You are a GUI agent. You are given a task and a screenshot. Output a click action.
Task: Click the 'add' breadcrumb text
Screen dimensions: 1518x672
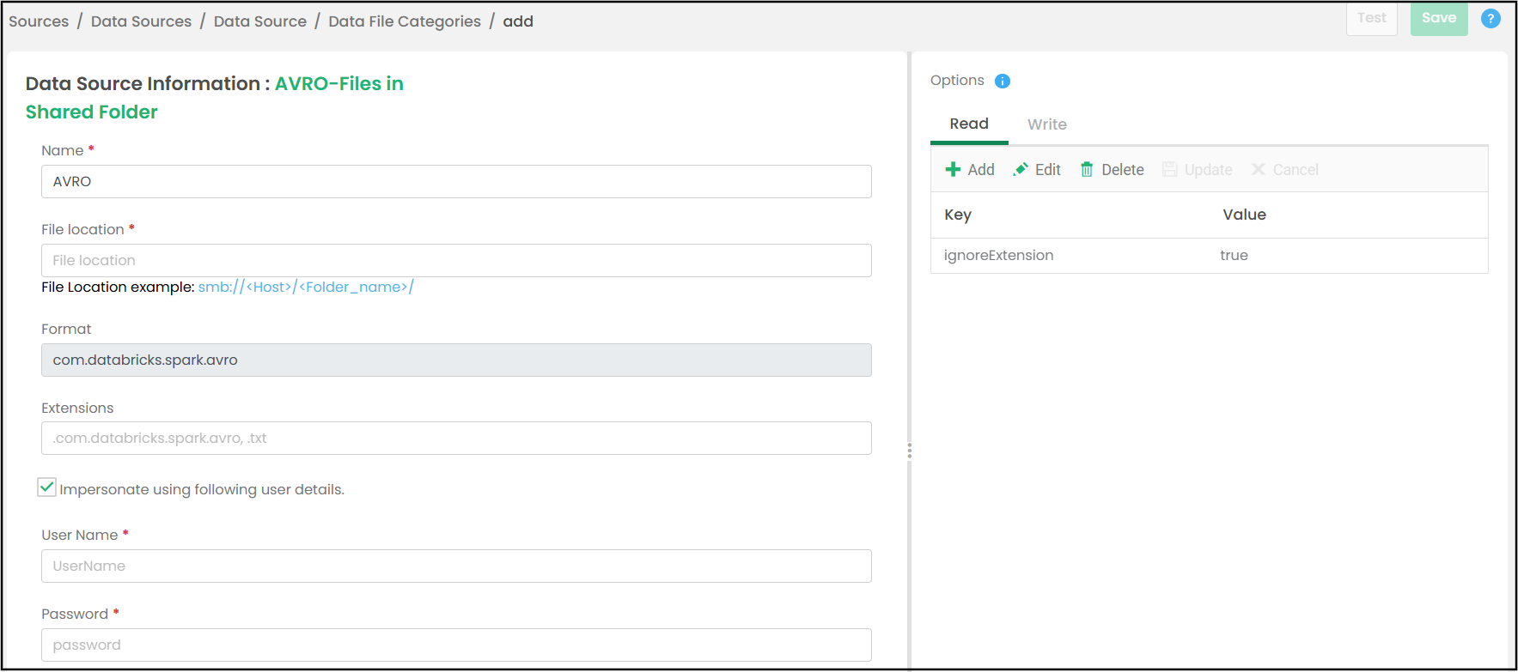tap(518, 21)
